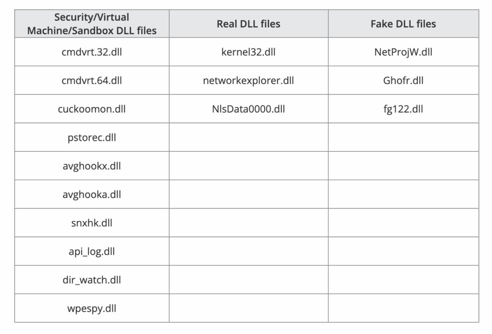The height and width of the screenshot is (334, 492).
Task: Click the empty Real DLL cell beside pstorec.dll
Action: [x=248, y=137]
